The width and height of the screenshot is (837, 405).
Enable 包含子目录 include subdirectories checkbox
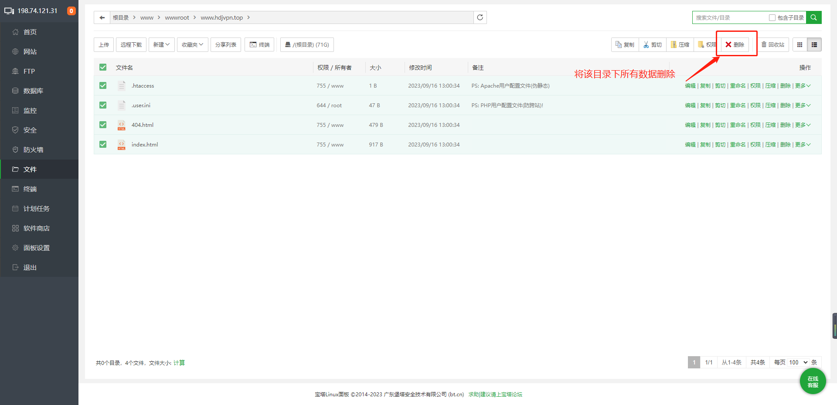772,17
